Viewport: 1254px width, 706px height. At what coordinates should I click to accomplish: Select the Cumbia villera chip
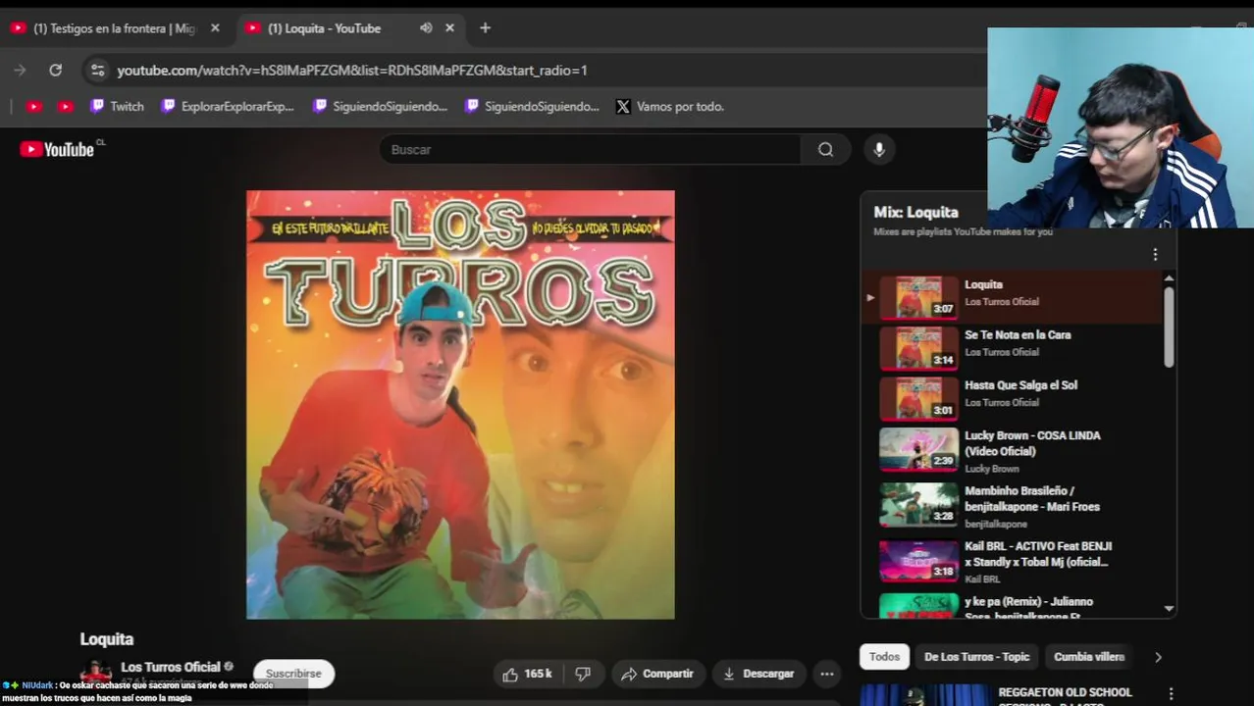pyautogui.click(x=1089, y=657)
